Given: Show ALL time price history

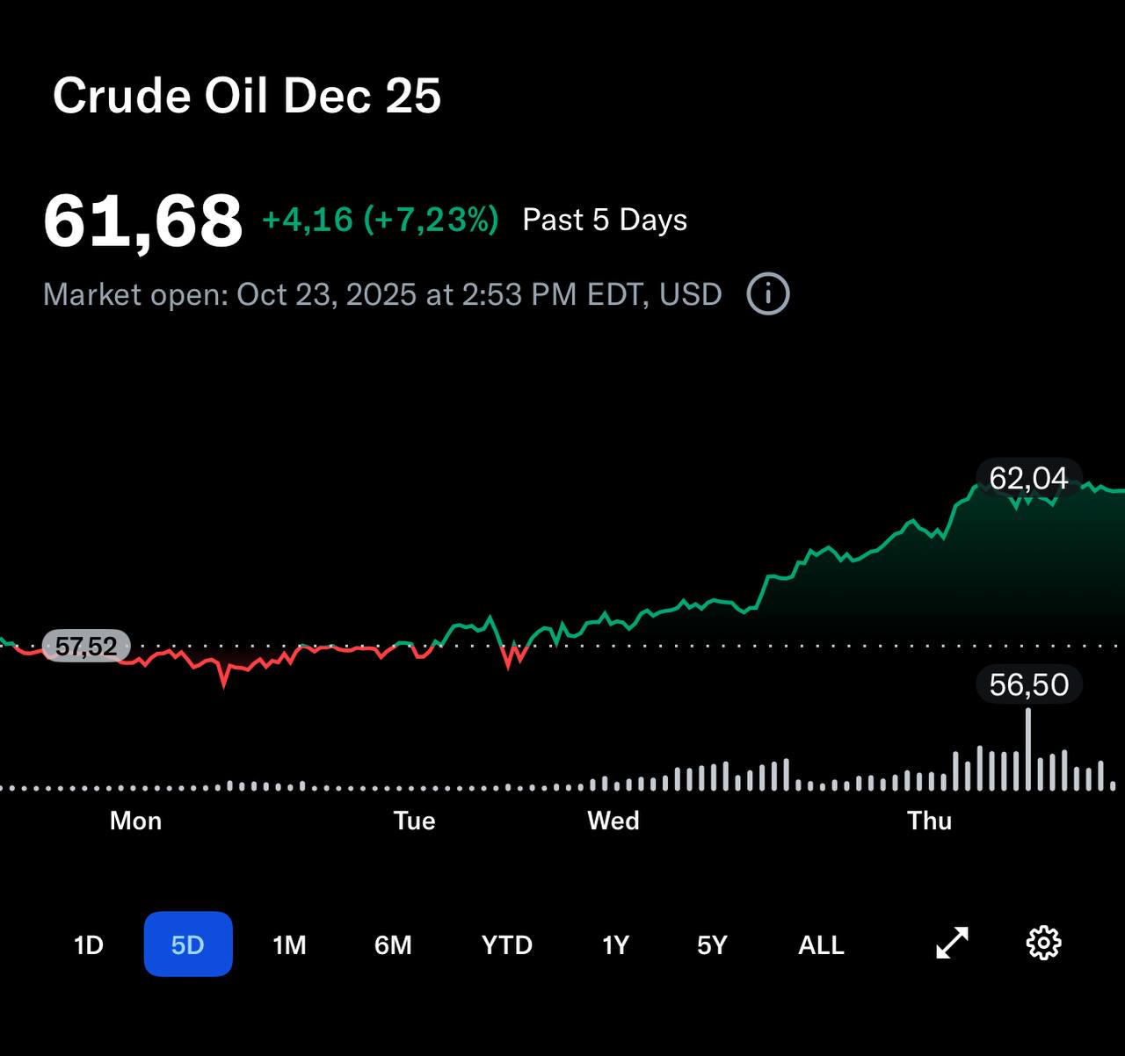Looking at the screenshot, I should point(821,945).
